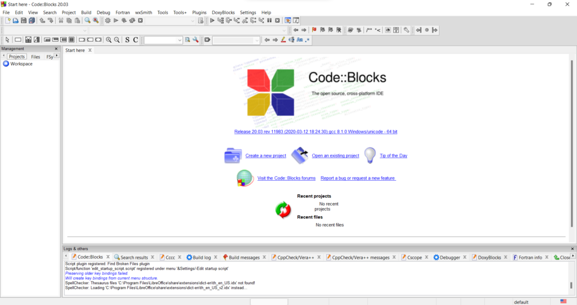Toggle the Match case 'Aa' search option
577x305 pixels.
[300, 40]
